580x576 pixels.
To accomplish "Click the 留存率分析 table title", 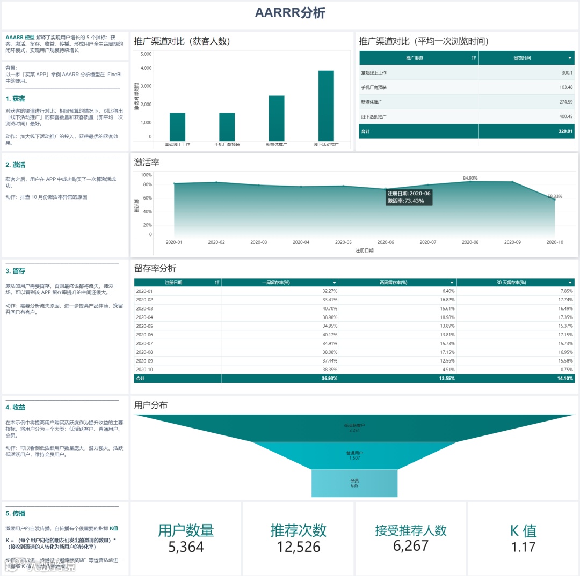I will click(155, 269).
